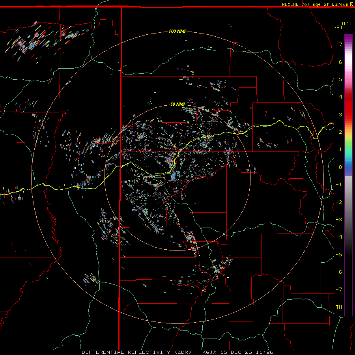Image resolution: width=355 pixels, height=355 pixels.
Task: Click the 2 value on color scale
Action: (340, 132)
